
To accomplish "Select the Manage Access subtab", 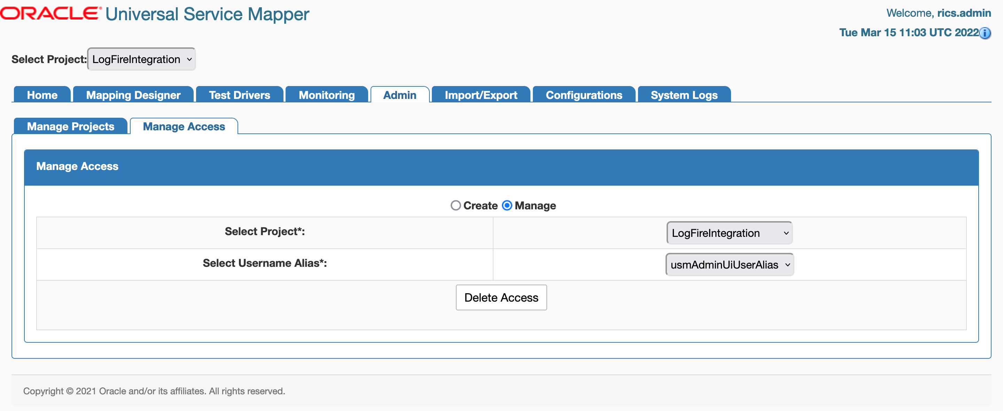I will click(x=184, y=126).
